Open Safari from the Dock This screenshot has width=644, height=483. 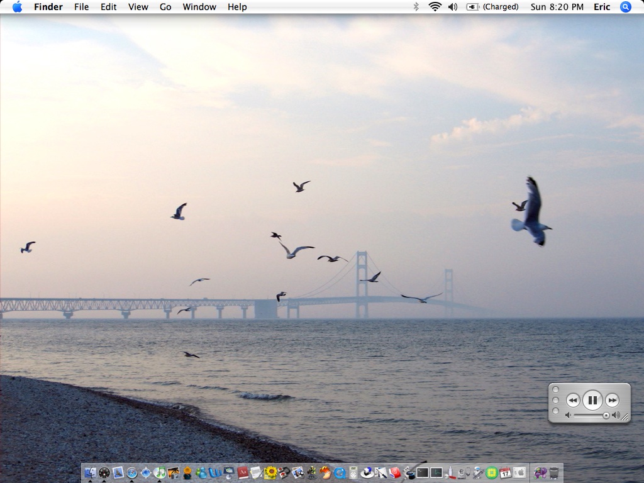click(132, 473)
